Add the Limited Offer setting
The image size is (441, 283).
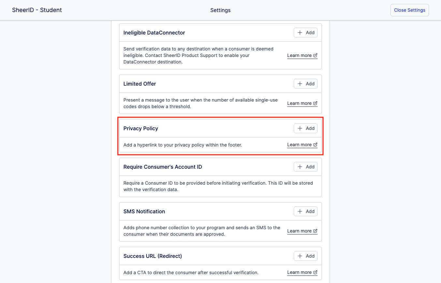coord(306,84)
